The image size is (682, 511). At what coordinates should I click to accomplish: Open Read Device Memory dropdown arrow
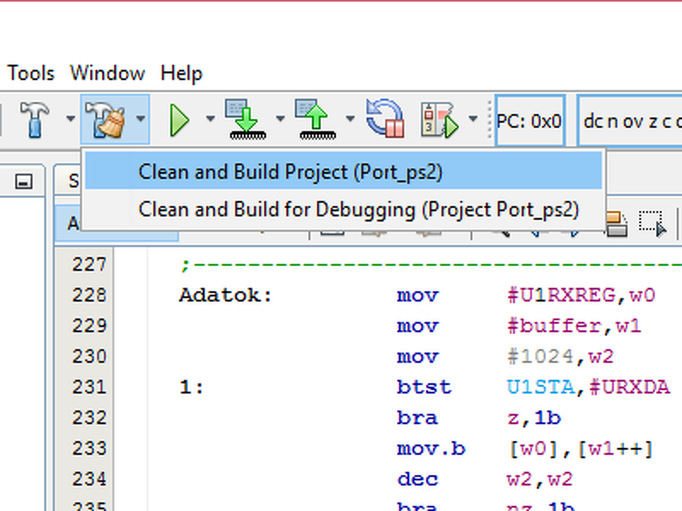pyautogui.click(x=350, y=119)
